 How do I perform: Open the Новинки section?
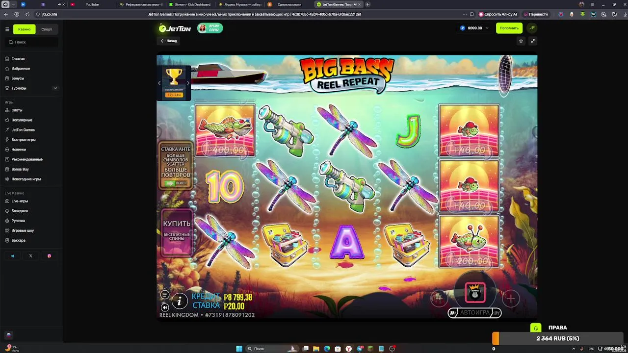(x=31, y=150)
